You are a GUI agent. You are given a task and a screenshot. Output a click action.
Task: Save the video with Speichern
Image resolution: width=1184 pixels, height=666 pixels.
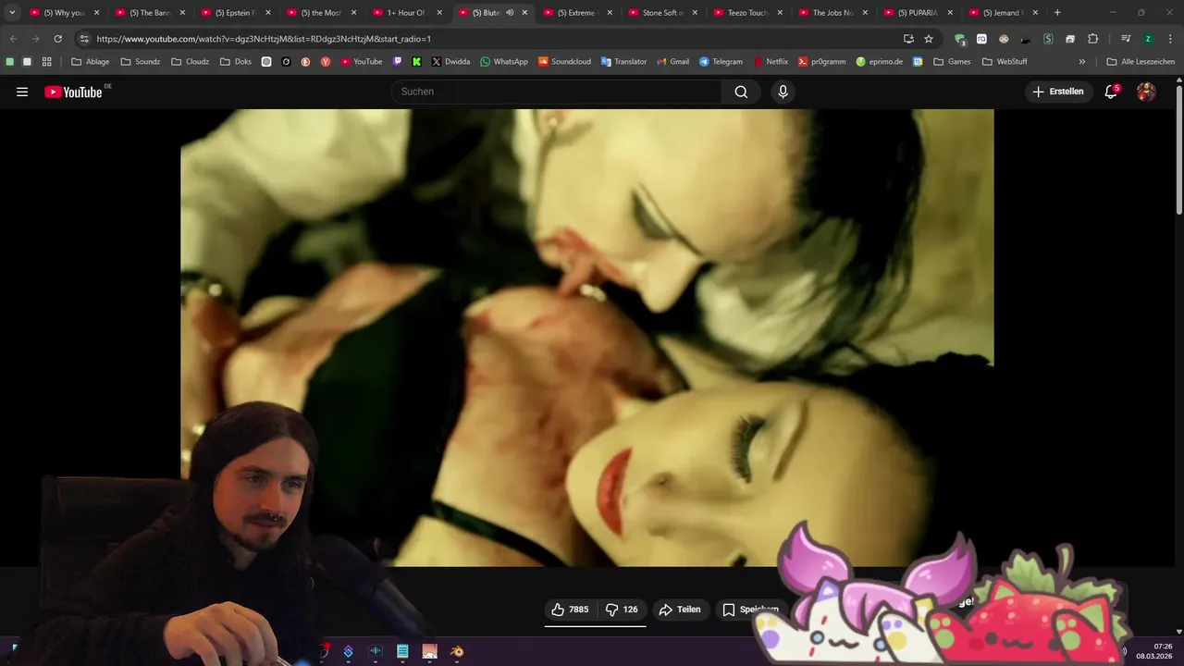(750, 610)
